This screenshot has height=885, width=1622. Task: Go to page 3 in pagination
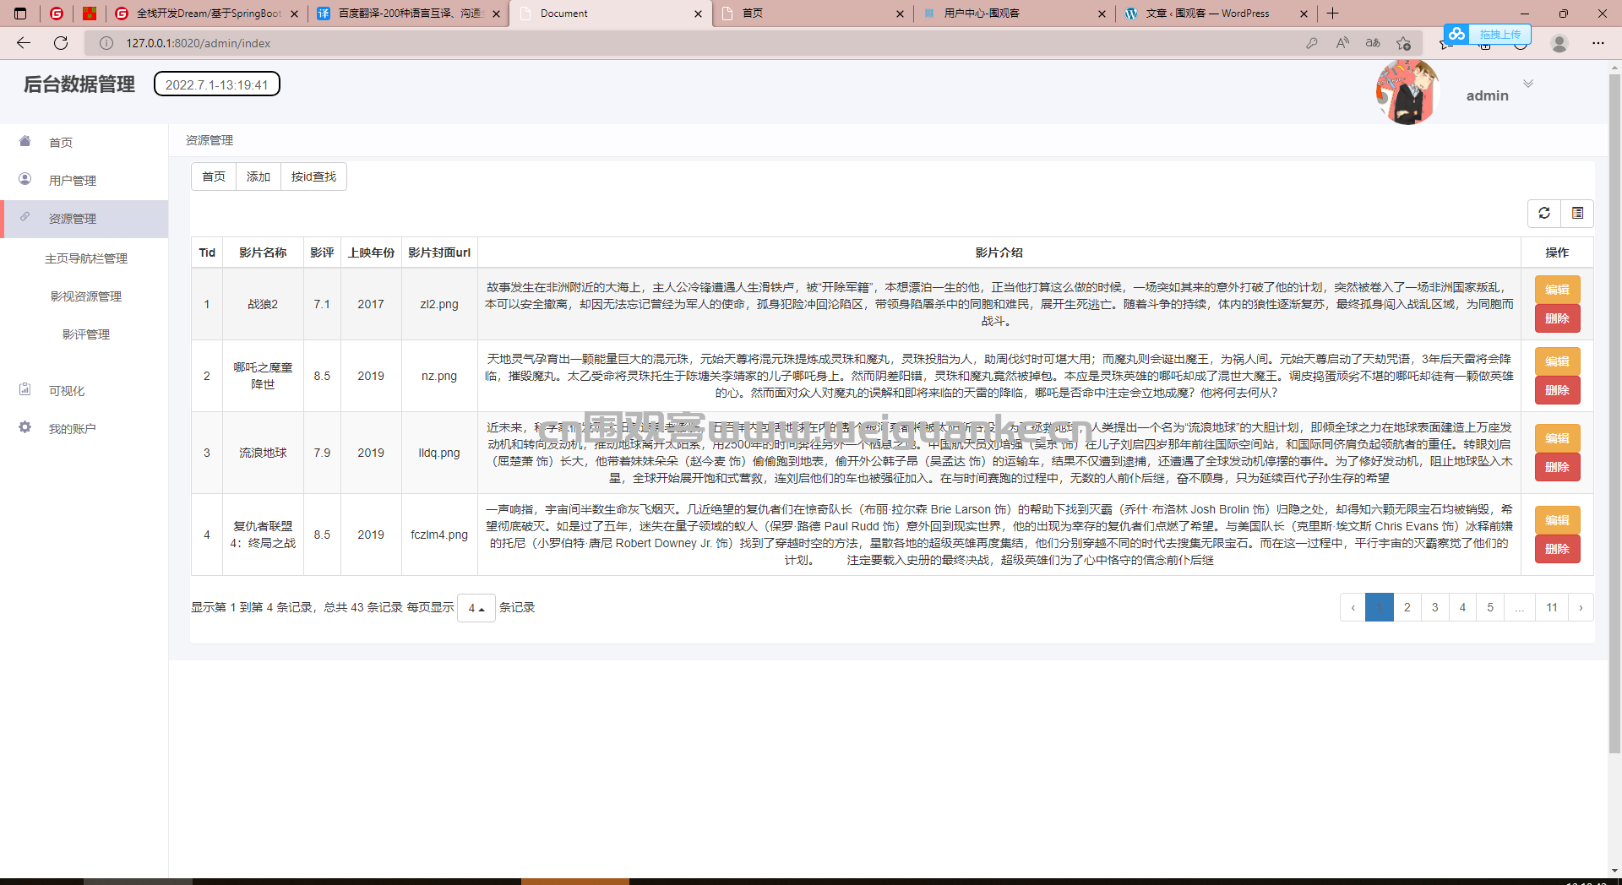pyautogui.click(x=1434, y=607)
